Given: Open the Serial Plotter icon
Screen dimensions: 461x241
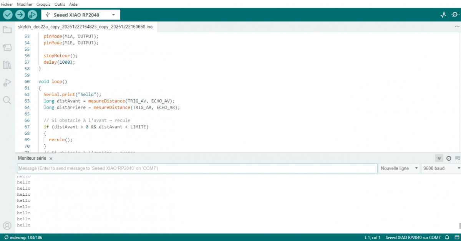Looking at the screenshot, I should [443, 15].
